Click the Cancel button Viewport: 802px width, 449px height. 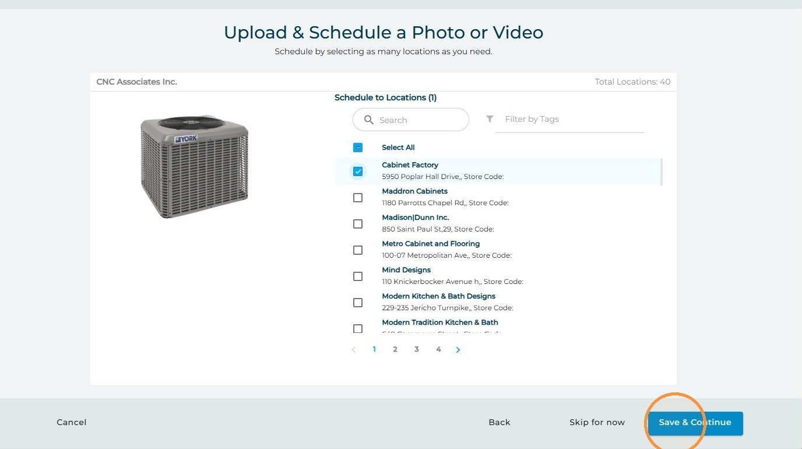[x=72, y=422]
